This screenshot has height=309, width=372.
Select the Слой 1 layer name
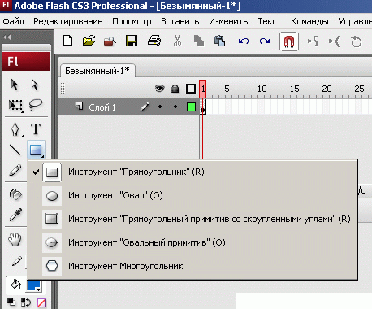point(102,107)
